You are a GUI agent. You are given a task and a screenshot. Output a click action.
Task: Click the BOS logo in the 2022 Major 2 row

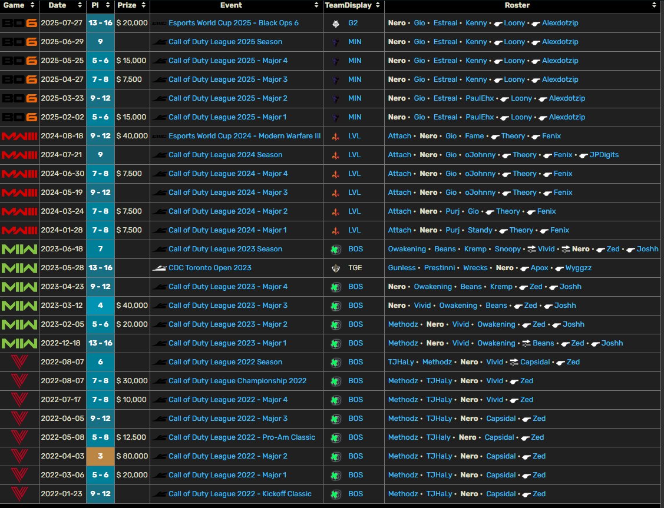(x=336, y=456)
